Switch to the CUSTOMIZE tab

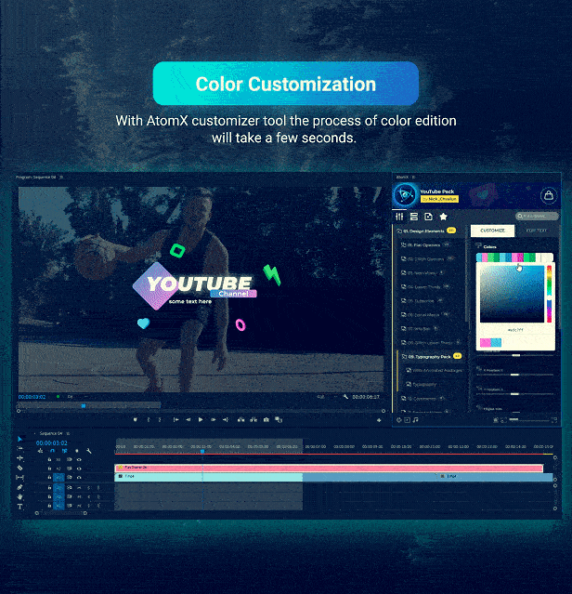click(492, 230)
